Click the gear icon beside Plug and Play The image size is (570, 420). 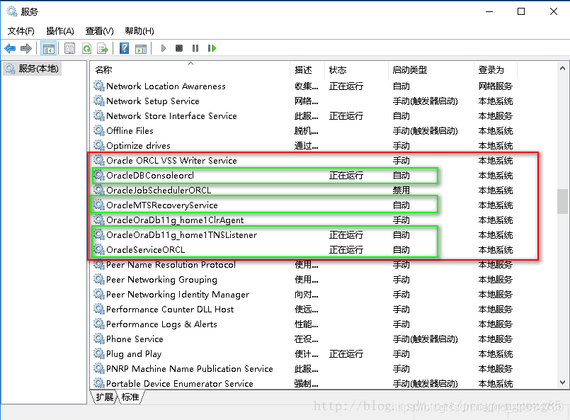[99, 353]
